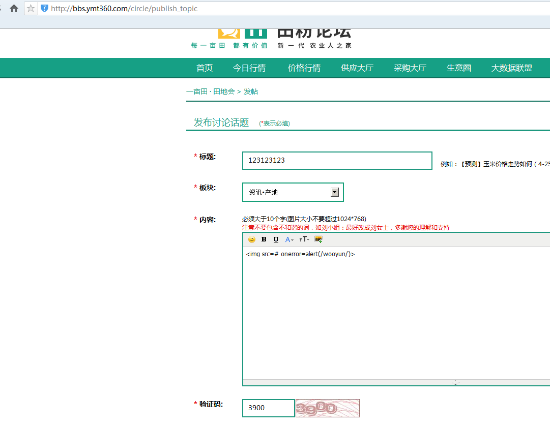Click the 发帖 breadcrumb link

click(251, 91)
